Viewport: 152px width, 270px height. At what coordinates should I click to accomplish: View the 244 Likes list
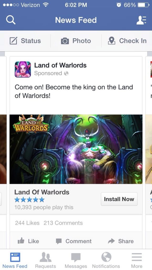click(x=27, y=223)
